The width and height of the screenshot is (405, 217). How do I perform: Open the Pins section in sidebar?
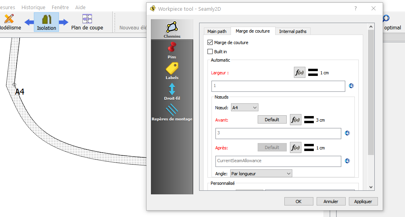[172, 50]
